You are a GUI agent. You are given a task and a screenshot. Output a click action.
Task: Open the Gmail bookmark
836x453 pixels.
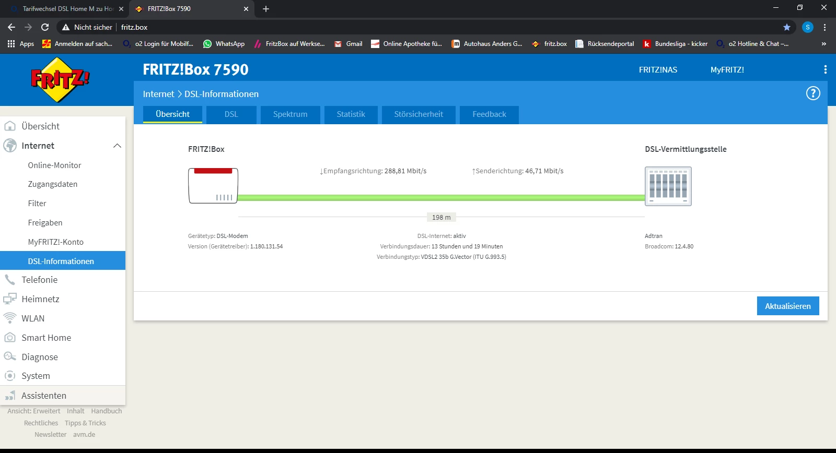pyautogui.click(x=348, y=44)
